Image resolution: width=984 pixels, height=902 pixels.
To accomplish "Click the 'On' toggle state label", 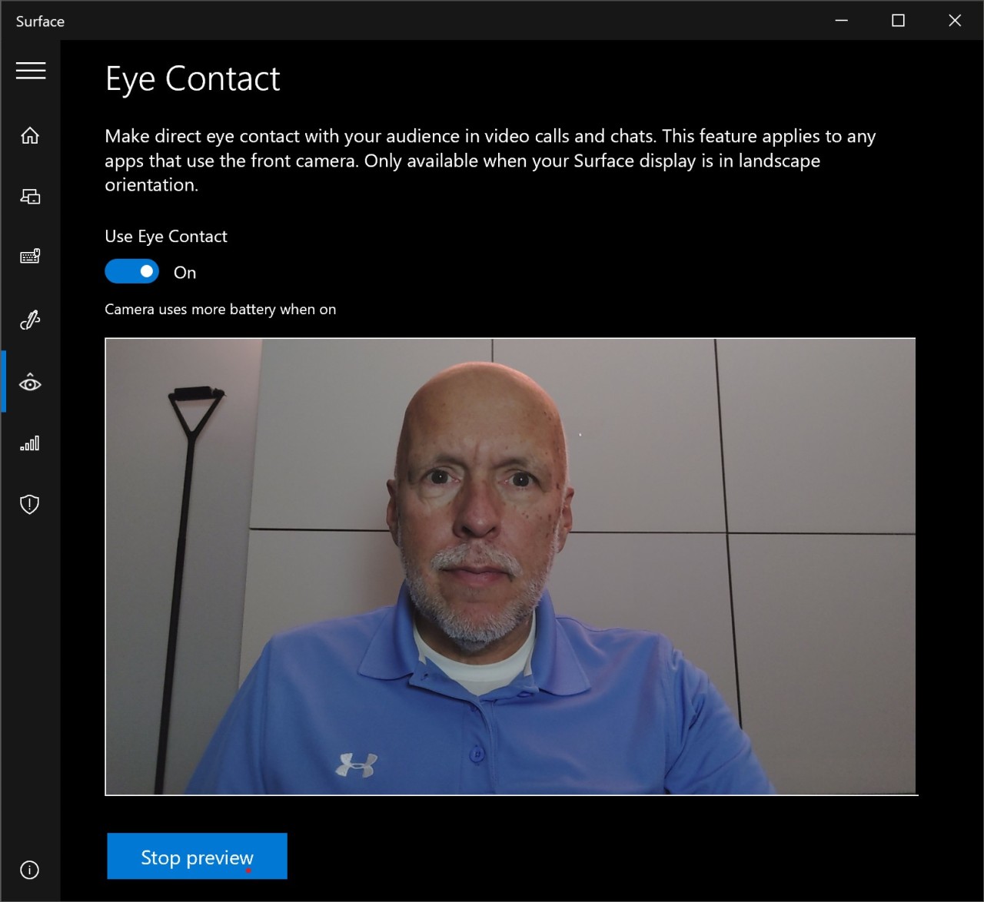I will (x=184, y=273).
